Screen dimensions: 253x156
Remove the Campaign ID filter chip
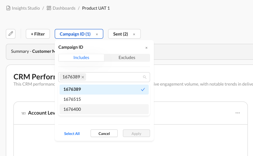97,34
